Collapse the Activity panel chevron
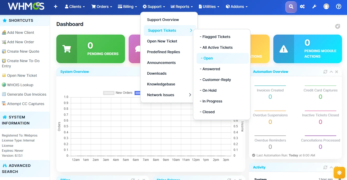 (x=331, y=167)
